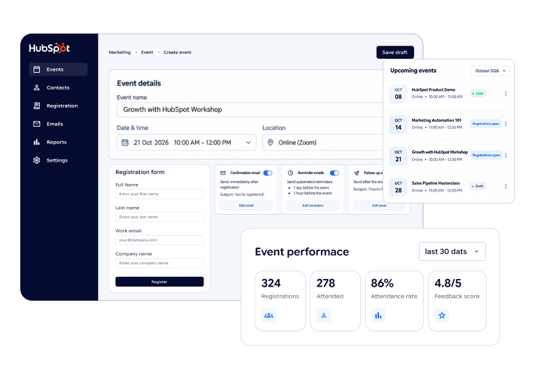Click the Feedback score star icon

tap(442, 315)
